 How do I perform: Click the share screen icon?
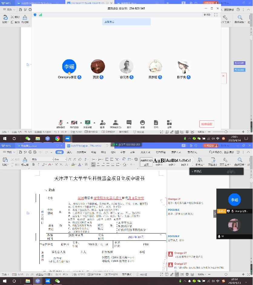(88, 123)
